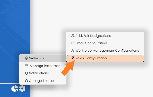Click the gear icon in the sidebar
Viewport: 153px width, 97px height.
[22, 88]
